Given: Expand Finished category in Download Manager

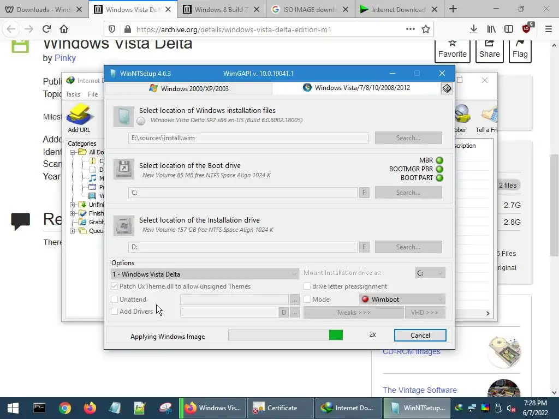Looking at the screenshot, I should (x=73, y=213).
